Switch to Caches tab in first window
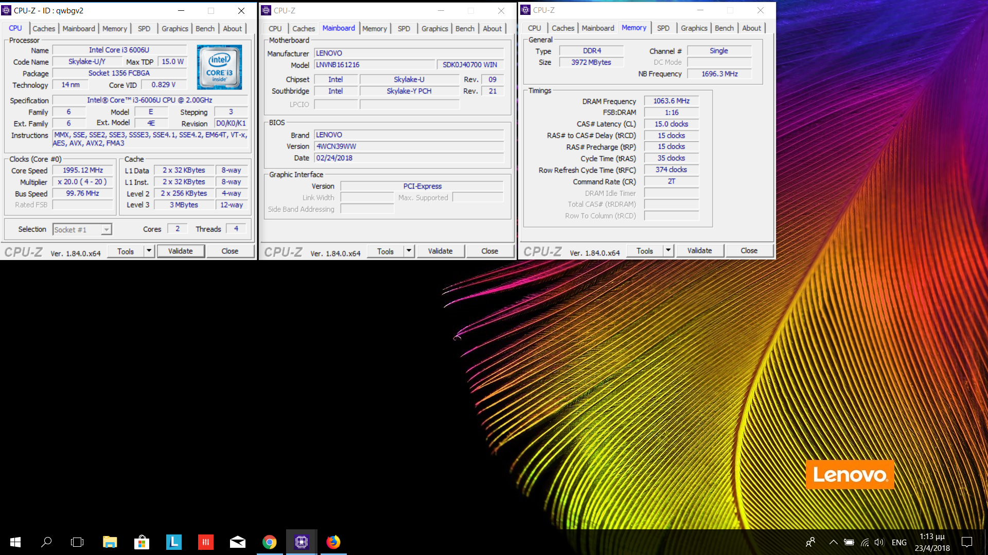The width and height of the screenshot is (988, 555). 44,28
